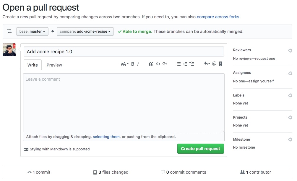Image resolution: width=297 pixels, height=181 pixels.
Task: Open the text size formatting dropdown
Action: 124,64
